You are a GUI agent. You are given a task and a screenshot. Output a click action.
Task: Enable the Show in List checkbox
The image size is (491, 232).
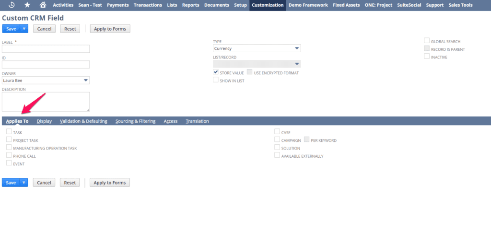(x=216, y=80)
